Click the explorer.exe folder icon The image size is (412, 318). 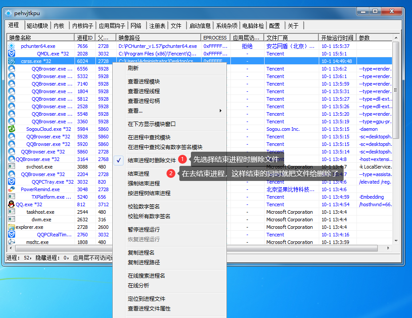point(12,227)
